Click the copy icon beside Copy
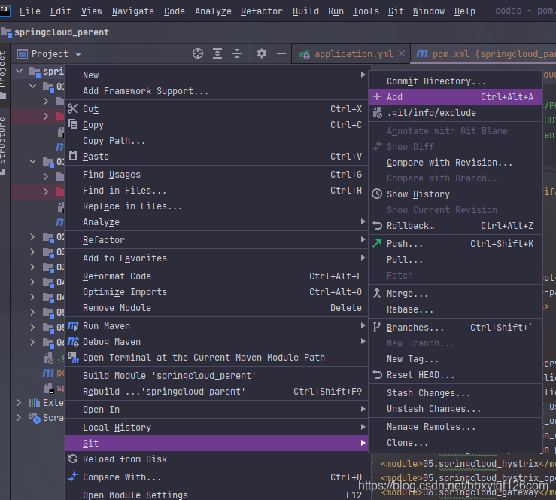Image resolution: width=556 pixels, height=500 pixels. pyautogui.click(x=73, y=124)
